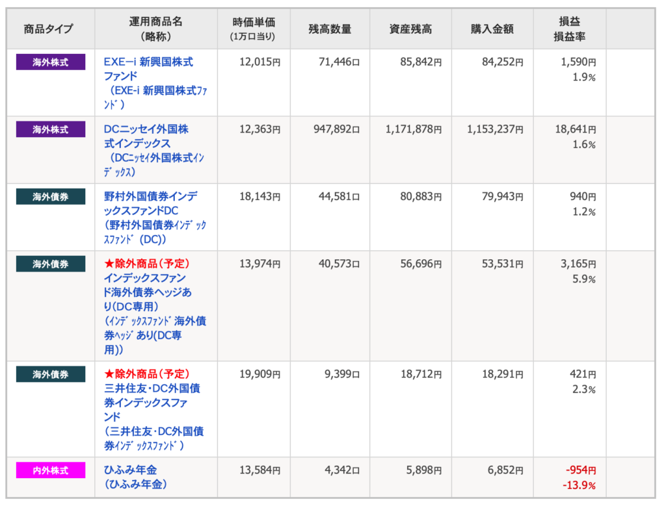Select the profit value 421円
Screen dimensions: 666x506
coord(583,374)
